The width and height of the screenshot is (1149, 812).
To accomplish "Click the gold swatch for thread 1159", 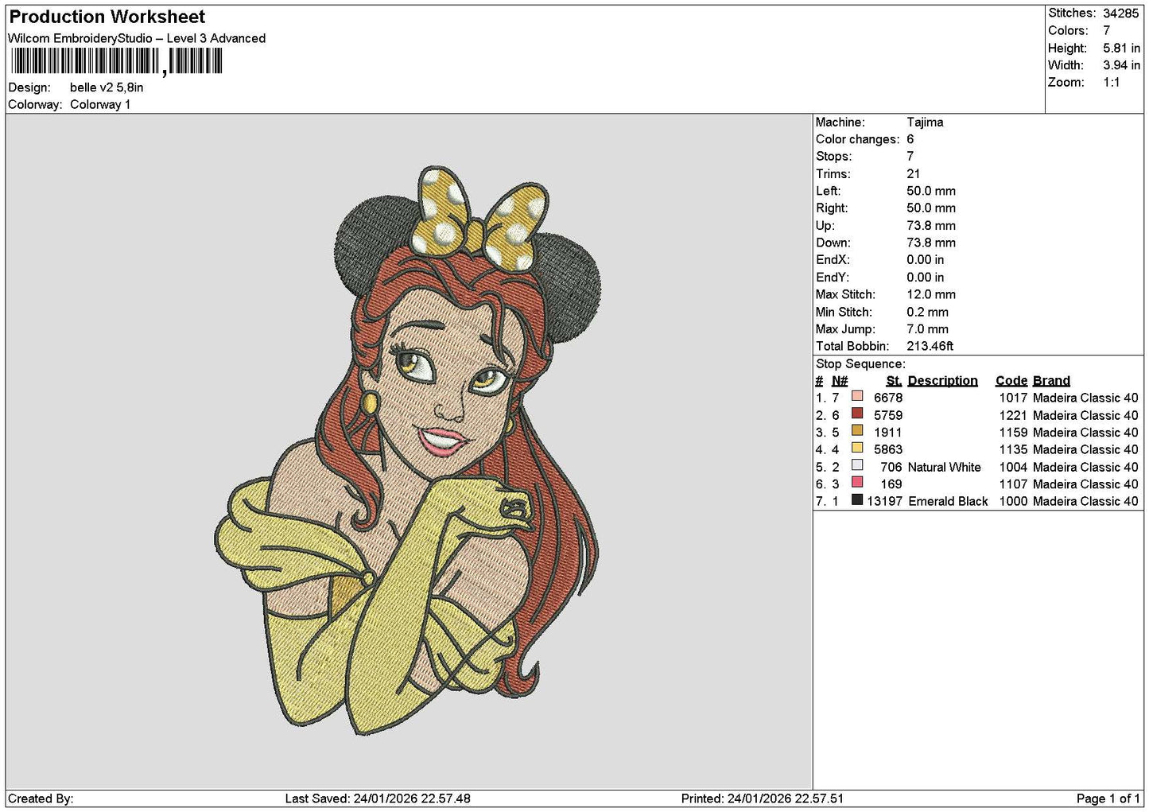I will [x=857, y=431].
